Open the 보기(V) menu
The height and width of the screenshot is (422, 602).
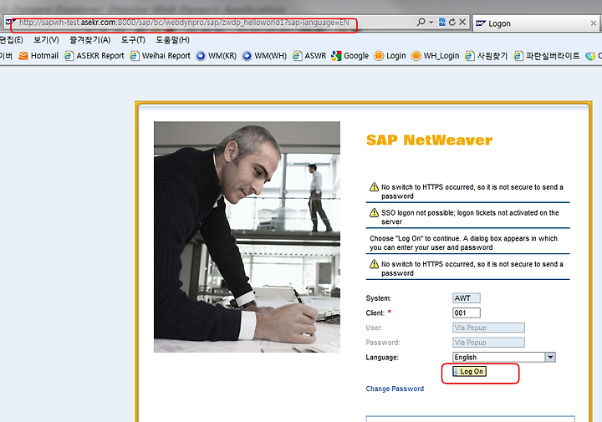pyautogui.click(x=46, y=40)
